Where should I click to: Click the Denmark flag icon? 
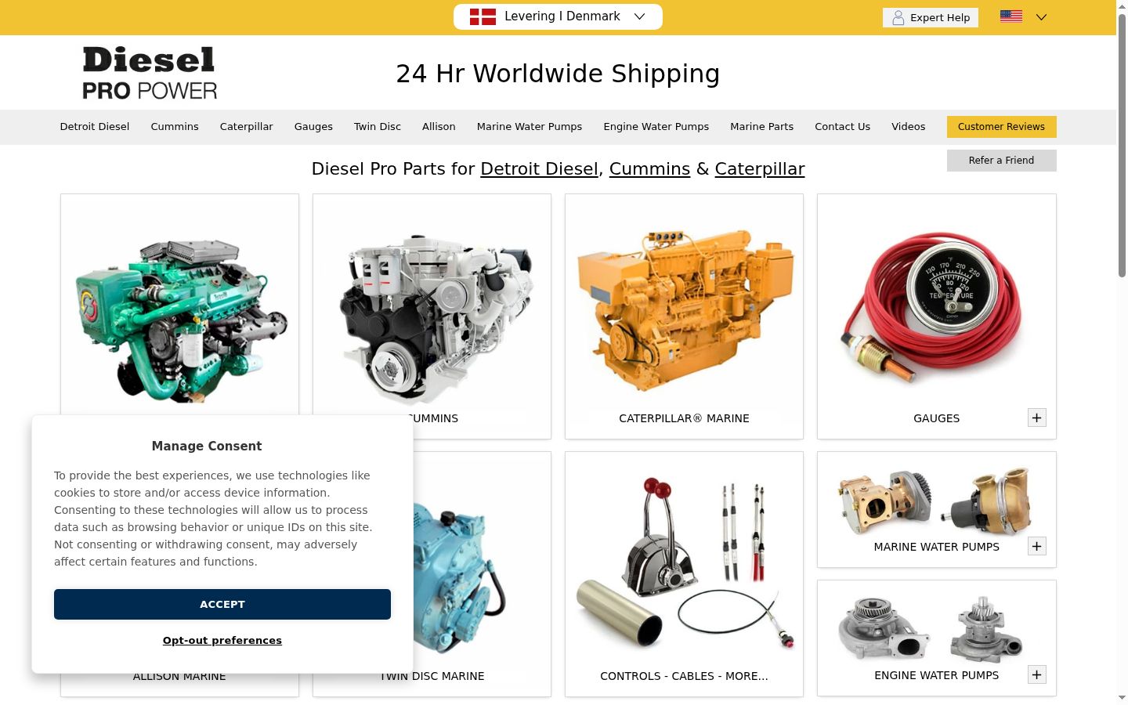point(483,16)
